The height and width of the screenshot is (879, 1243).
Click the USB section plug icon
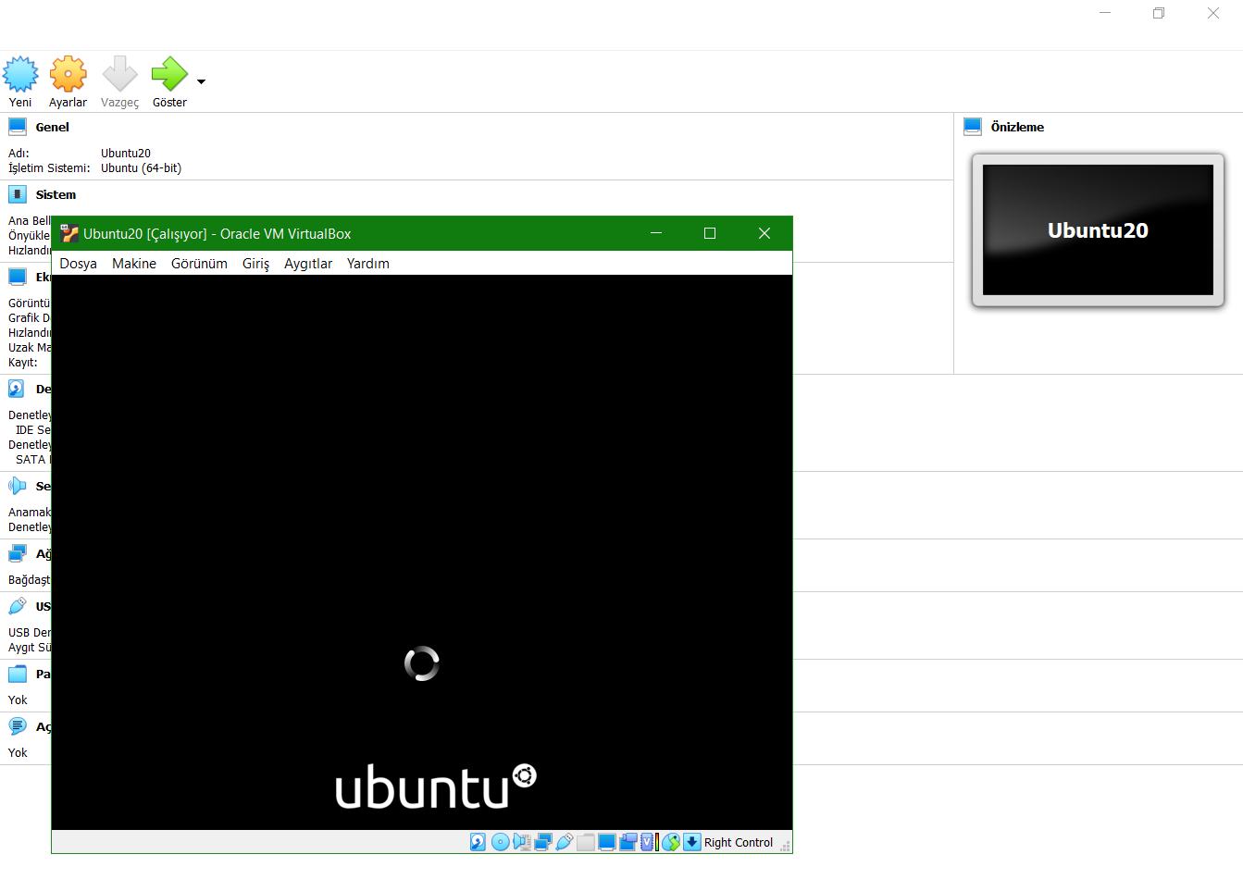18,606
